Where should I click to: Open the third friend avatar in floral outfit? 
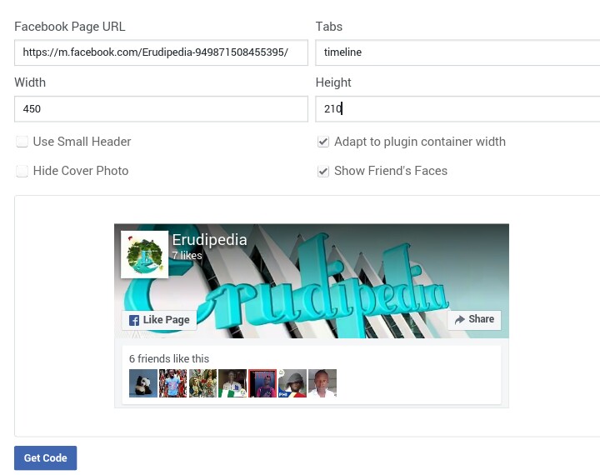pyautogui.click(x=202, y=383)
